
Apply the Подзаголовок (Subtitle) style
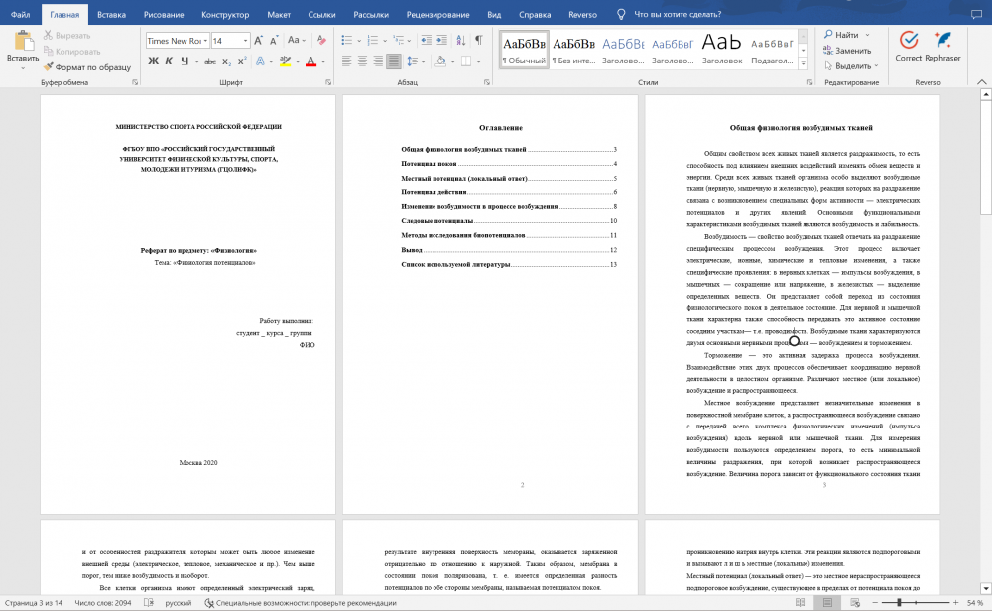click(x=772, y=50)
